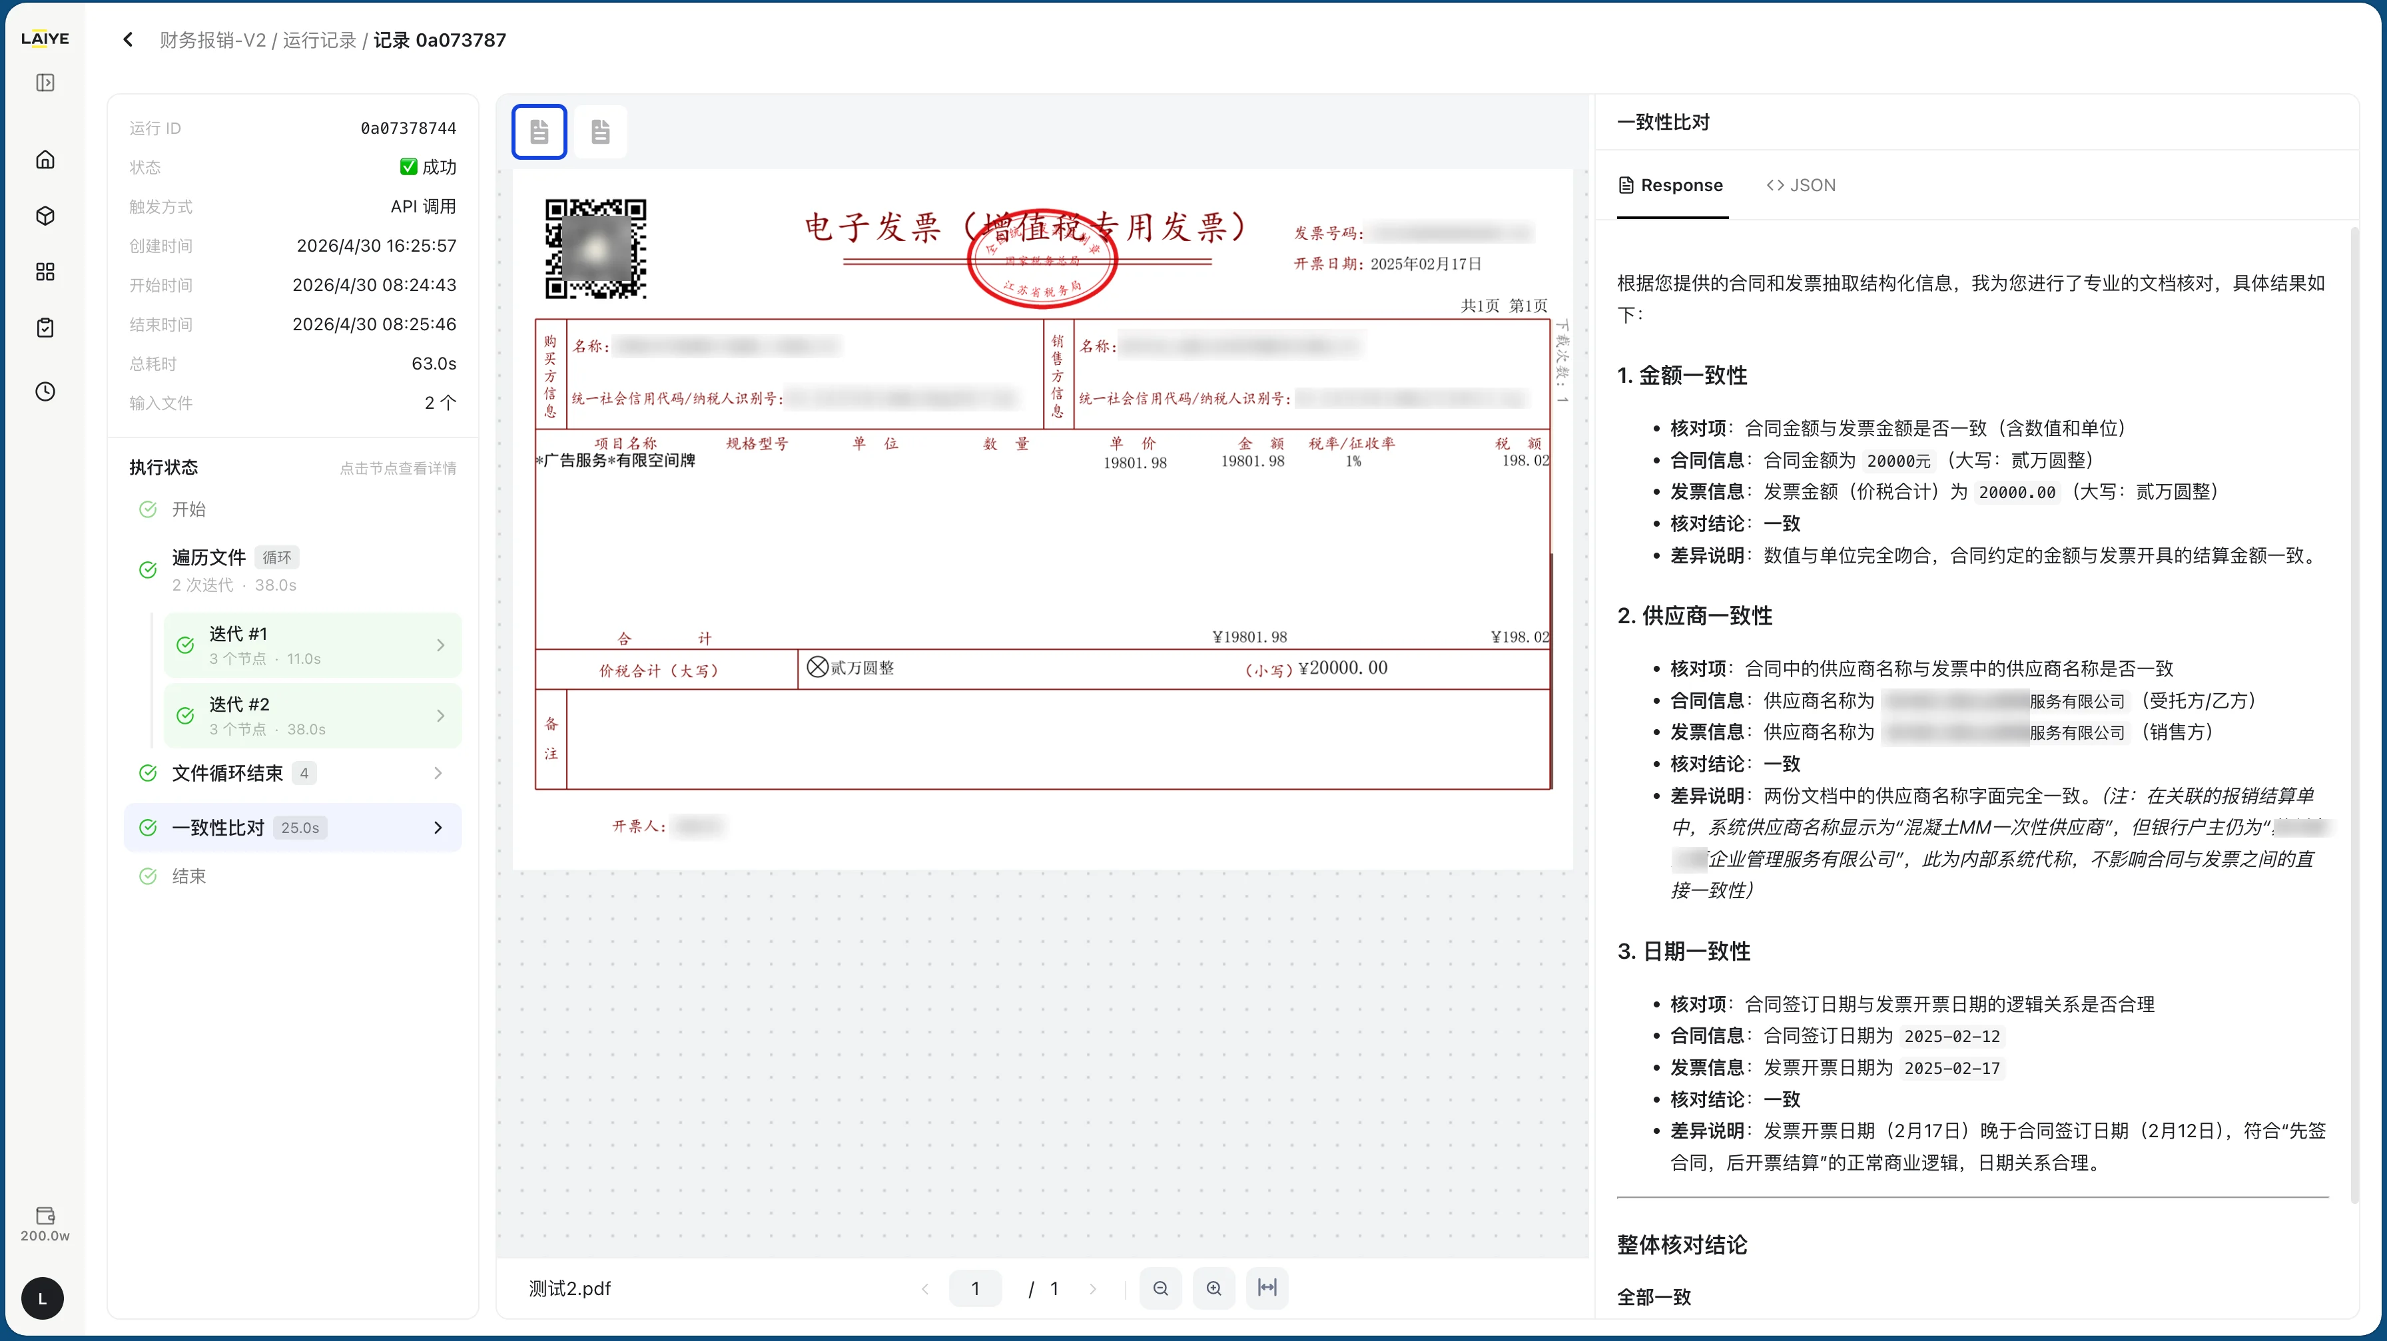Click heading 2. 供应商一致性
This screenshot has height=1341, width=2387.
pos(1695,616)
